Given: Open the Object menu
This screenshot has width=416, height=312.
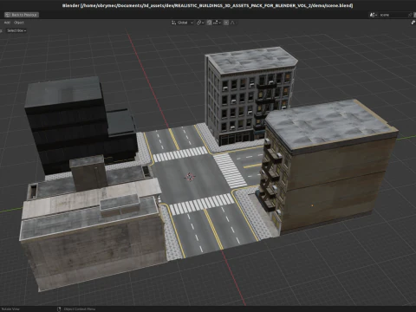Looking at the screenshot, I should [19, 23].
